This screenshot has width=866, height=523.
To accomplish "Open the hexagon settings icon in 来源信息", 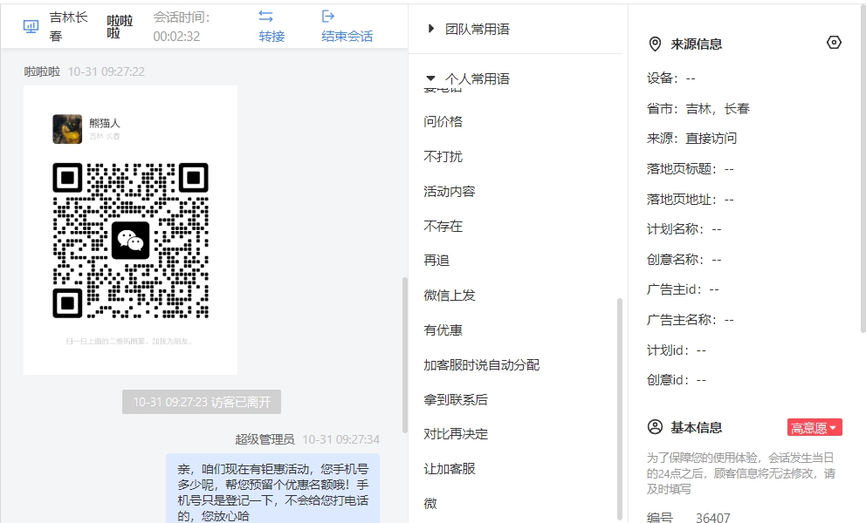I will tap(834, 43).
